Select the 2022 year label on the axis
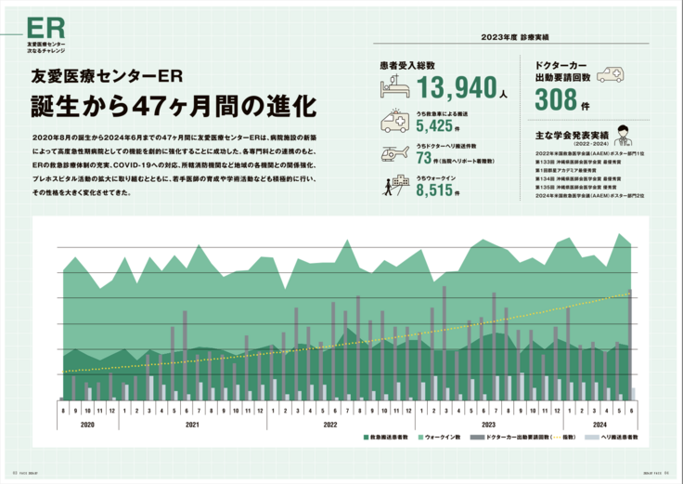Image resolution: width=683 pixels, height=484 pixels. click(x=329, y=424)
